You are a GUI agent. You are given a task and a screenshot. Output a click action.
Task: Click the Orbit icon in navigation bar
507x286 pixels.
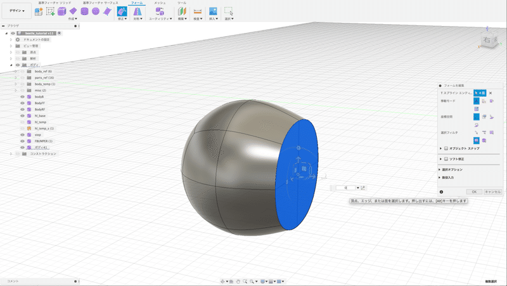pos(222,282)
